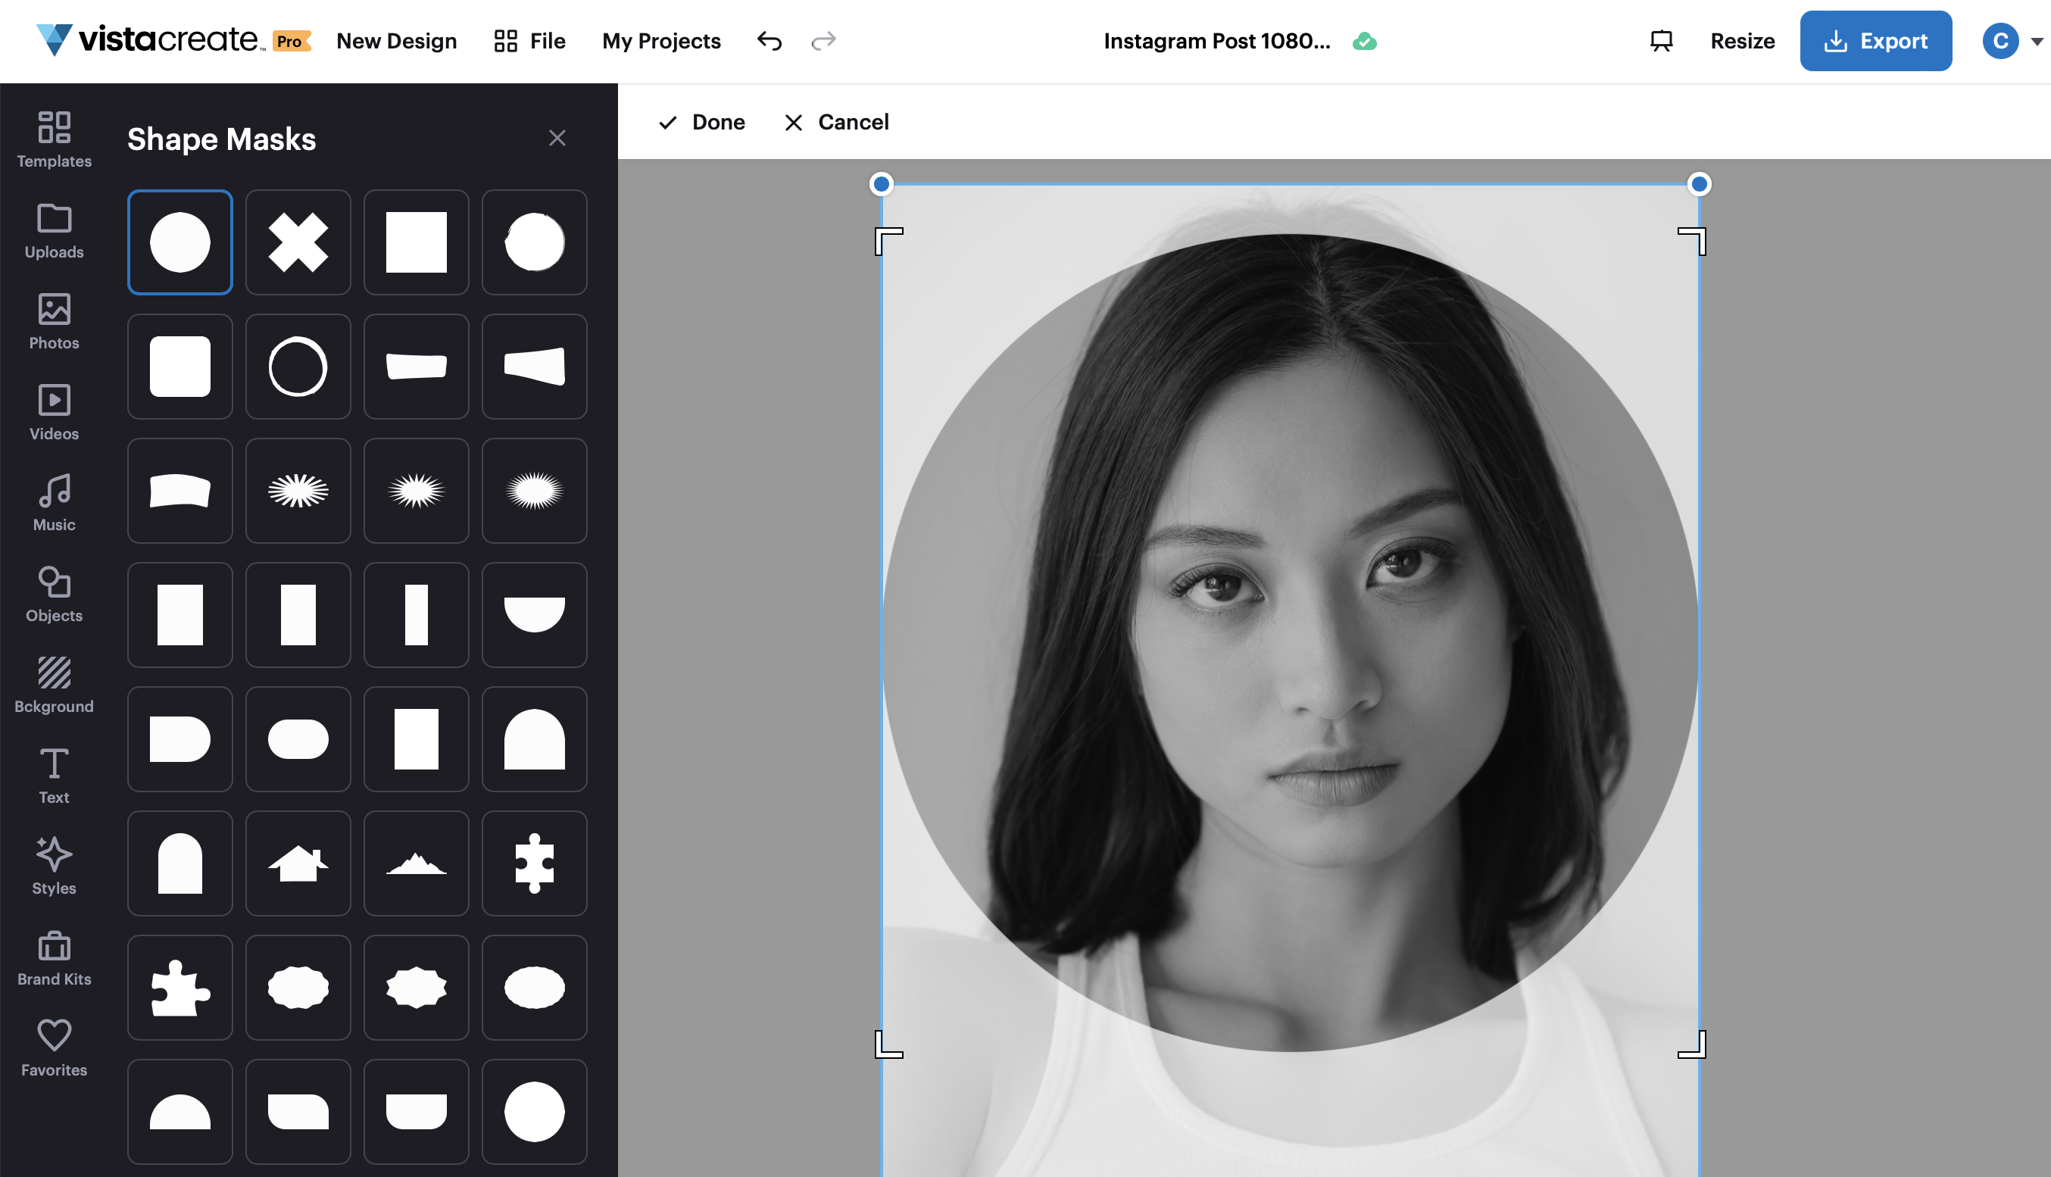Screen dimensions: 2051x1177
Task: Go to My Projects
Action: (661, 40)
